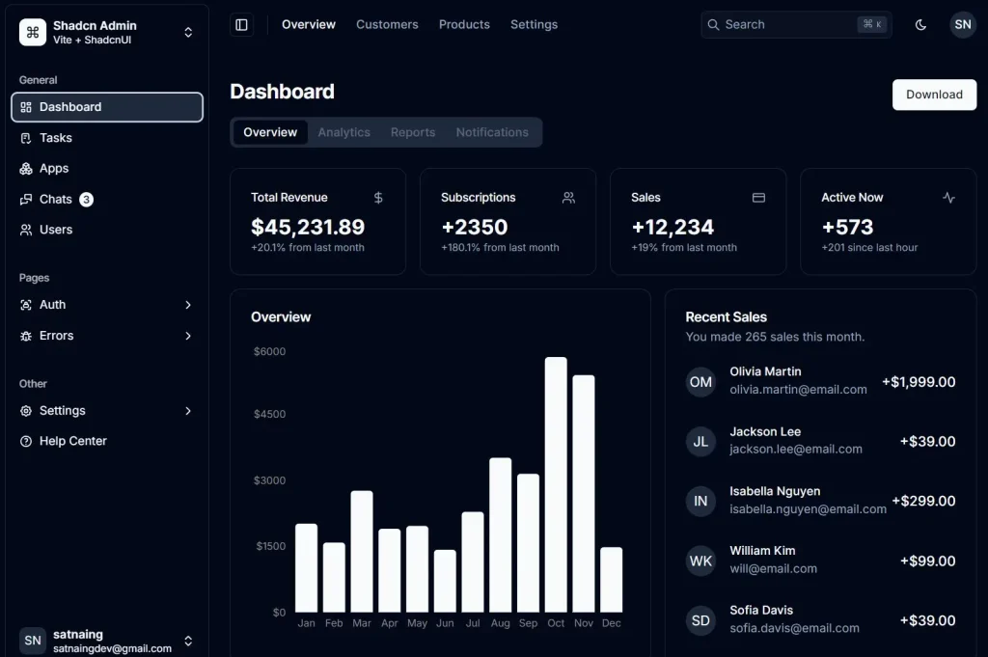Open Customers from the top navigation
This screenshot has height=657, width=988.
tap(387, 24)
